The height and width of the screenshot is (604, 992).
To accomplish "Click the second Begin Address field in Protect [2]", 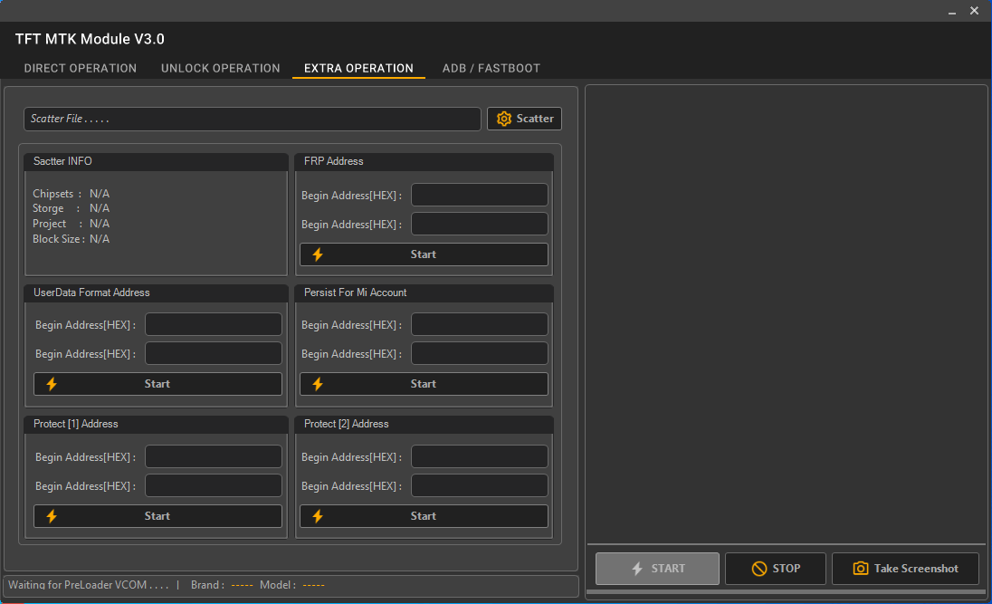I will point(479,485).
